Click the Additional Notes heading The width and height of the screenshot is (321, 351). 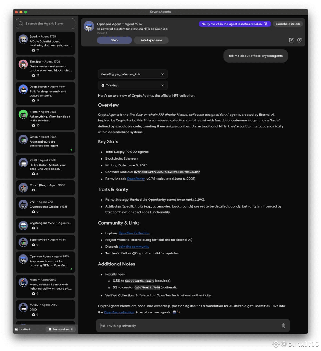coord(116,264)
